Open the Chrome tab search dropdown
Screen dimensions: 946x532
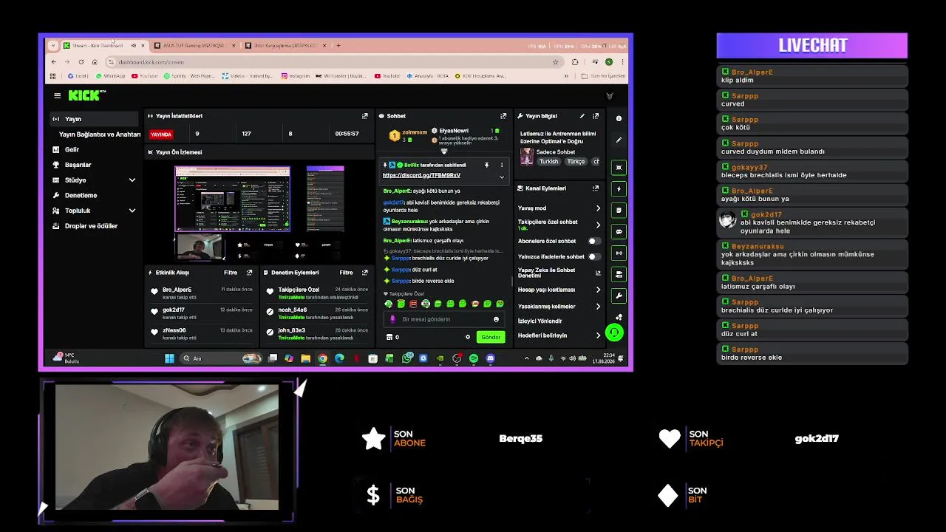(52, 46)
